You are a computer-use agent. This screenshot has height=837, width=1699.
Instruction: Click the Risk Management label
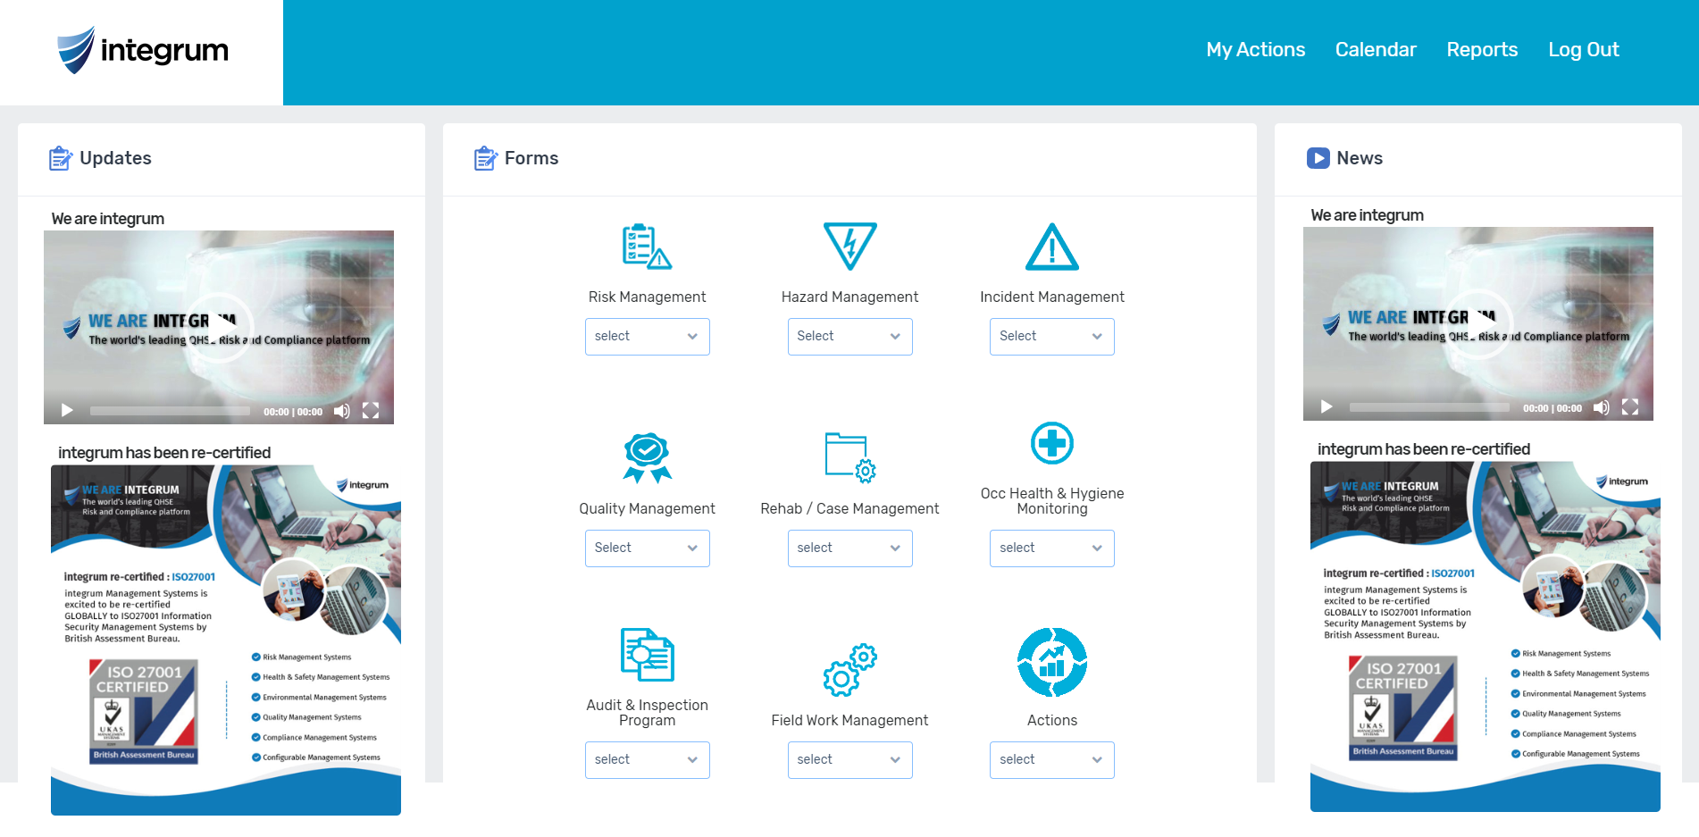647,297
